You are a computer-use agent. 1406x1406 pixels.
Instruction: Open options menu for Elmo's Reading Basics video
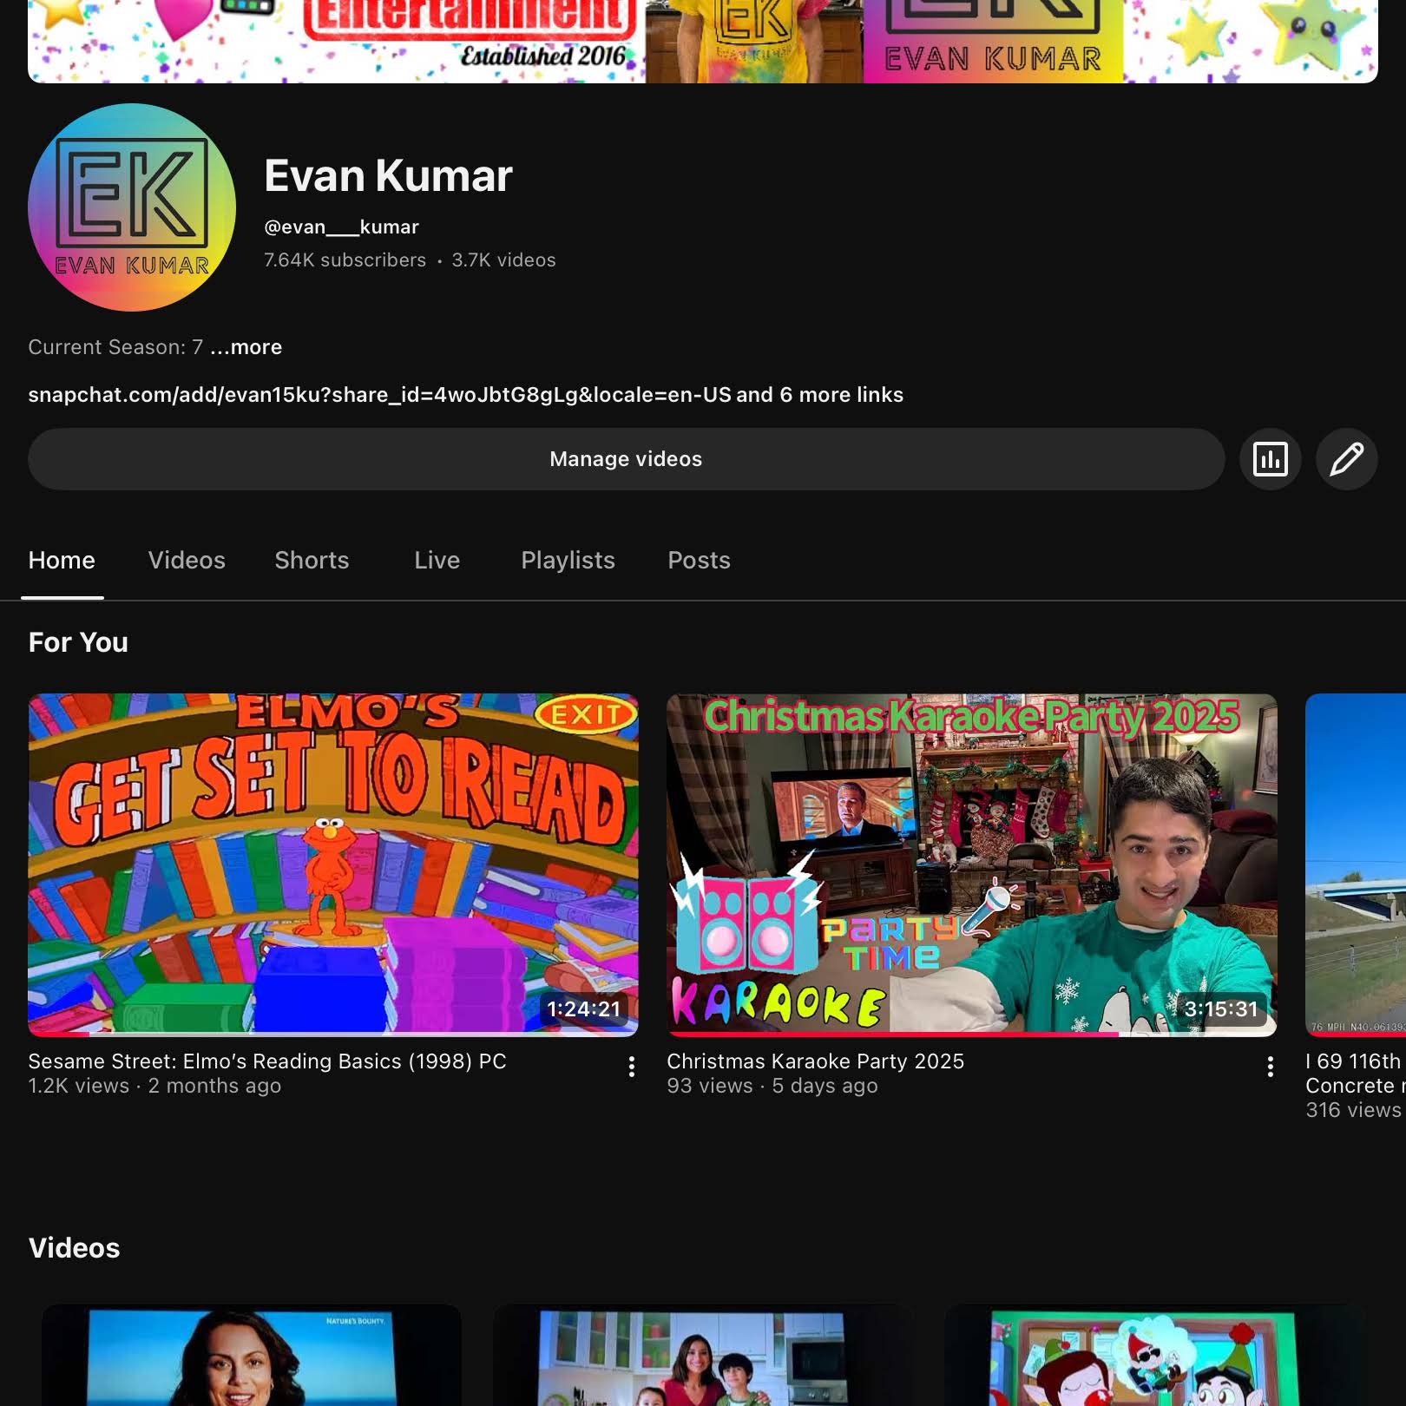pyautogui.click(x=632, y=1067)
